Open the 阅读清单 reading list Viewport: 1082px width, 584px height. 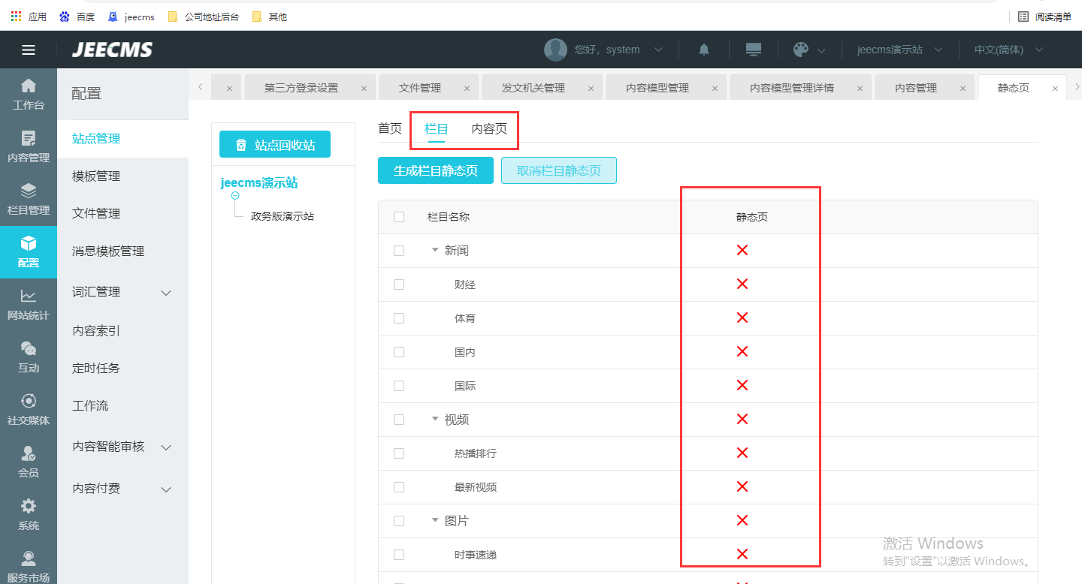1044,17
